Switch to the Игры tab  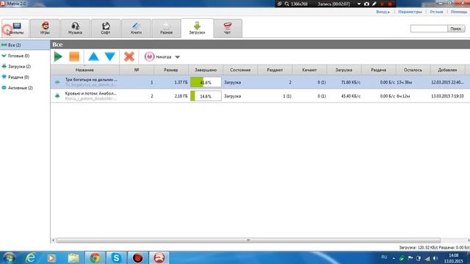45,29
